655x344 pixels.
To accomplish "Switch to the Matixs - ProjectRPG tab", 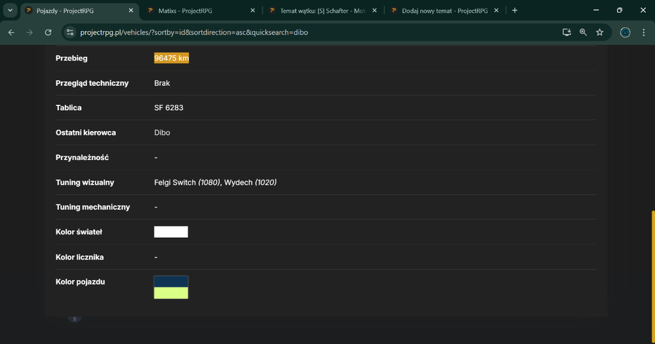I will click(201, 11).
